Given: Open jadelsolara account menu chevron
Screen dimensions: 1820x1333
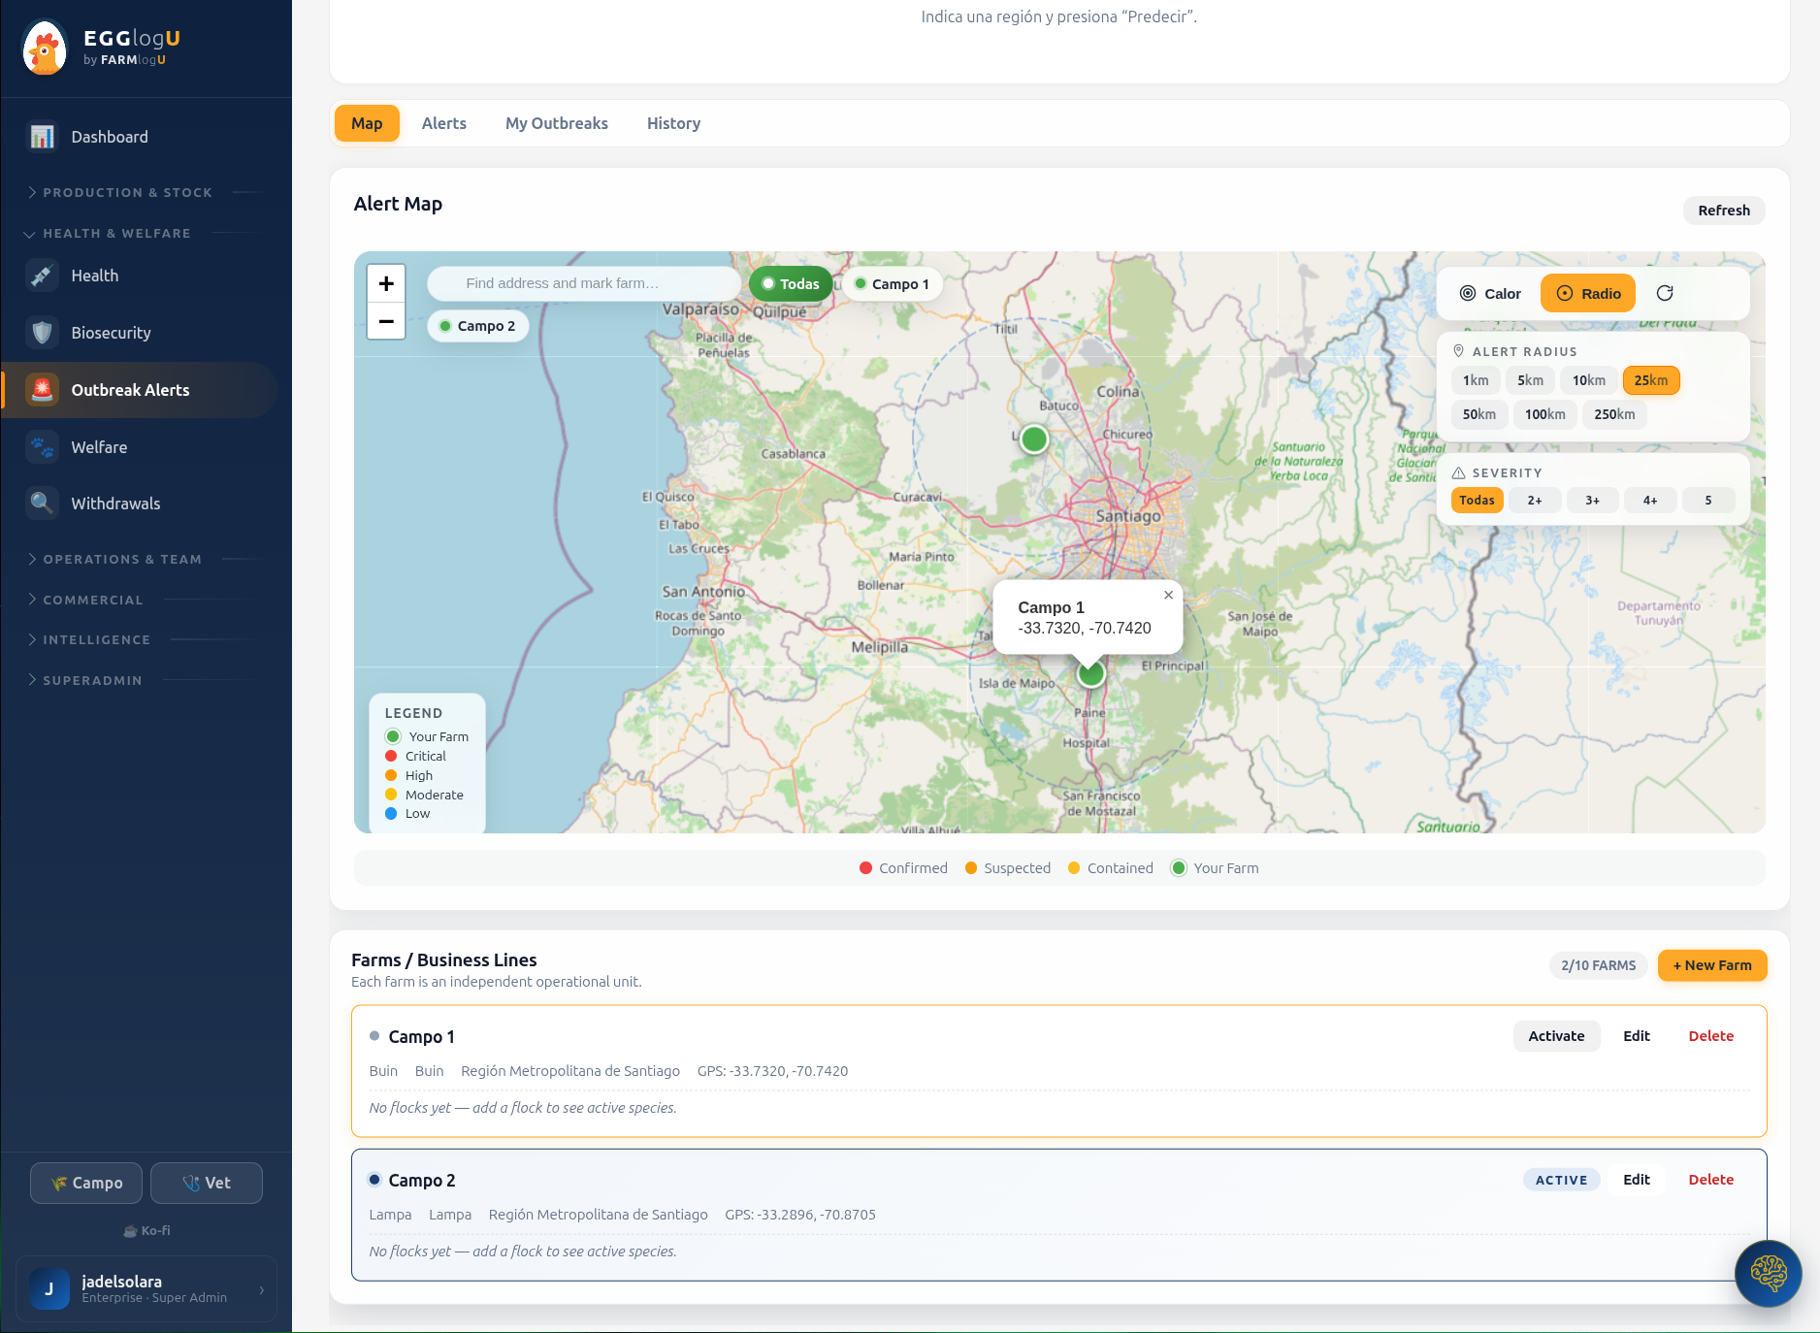Looking at the screenshot, I should (x=261, y=1289).
